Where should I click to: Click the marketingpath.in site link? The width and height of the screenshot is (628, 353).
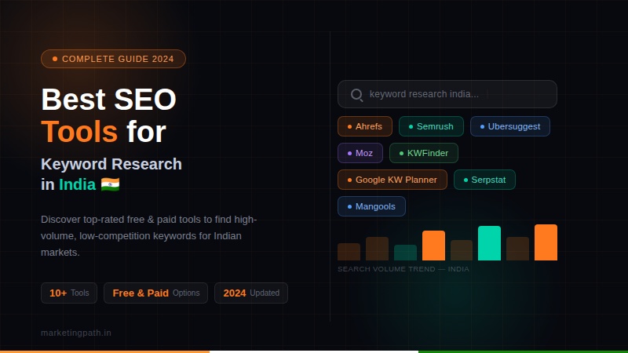tap(76, 333)
